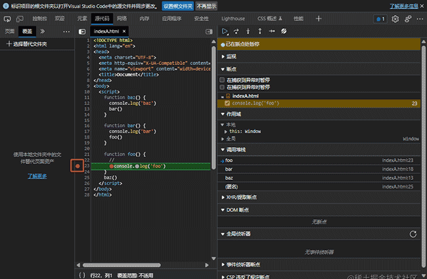Screen dimensions: 427x279
Task: Open the 性能 performance tab
Action: (298, 19)
